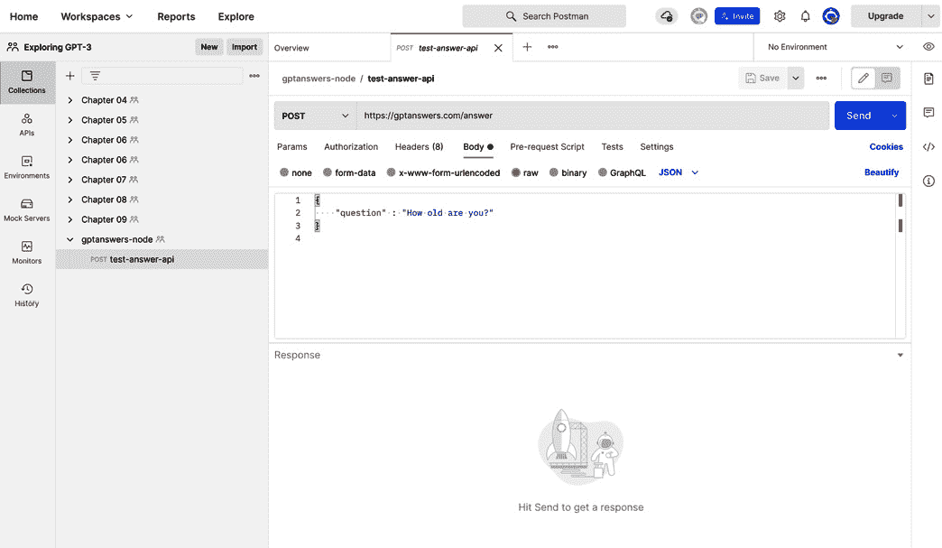Screen dimensions: 942x548
Task: Open the Authorization tab
Action: [350, 146]
